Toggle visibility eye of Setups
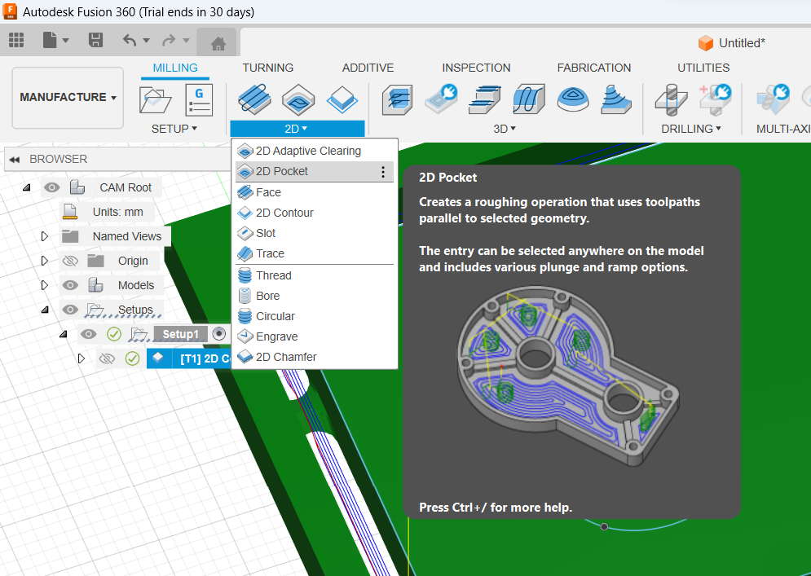811x576 pixels. [x=70, y=310]
